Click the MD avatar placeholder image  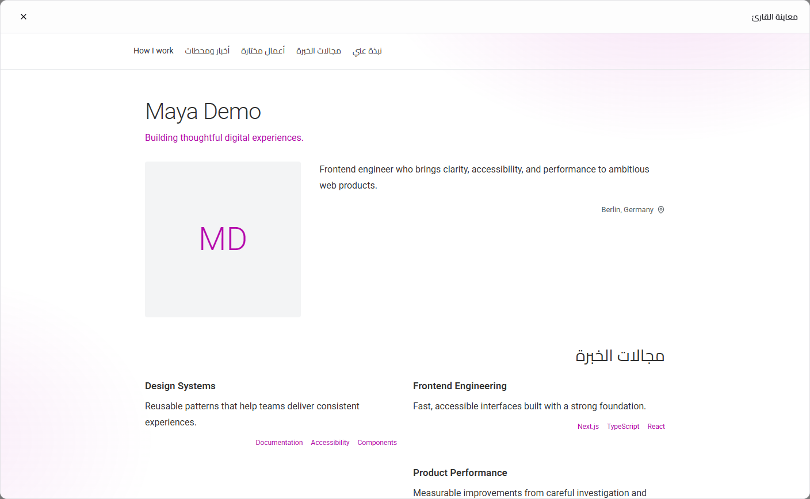point(223,239)
